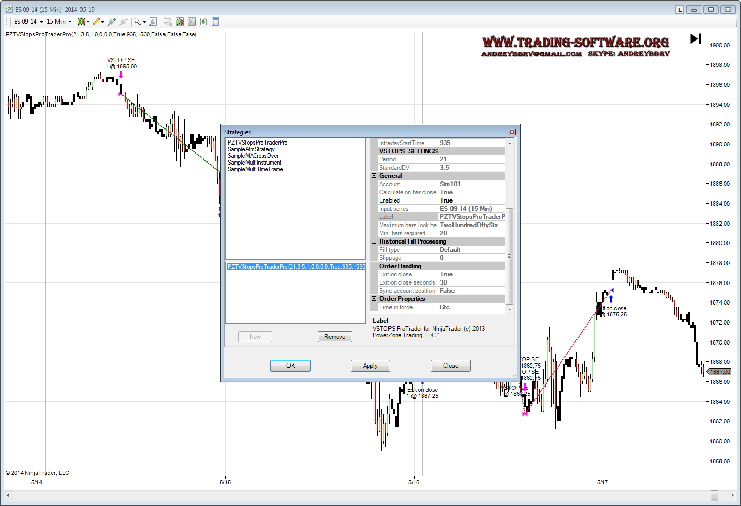Collapse the VSTOPS_SETTINGS section

coord(374,151)
